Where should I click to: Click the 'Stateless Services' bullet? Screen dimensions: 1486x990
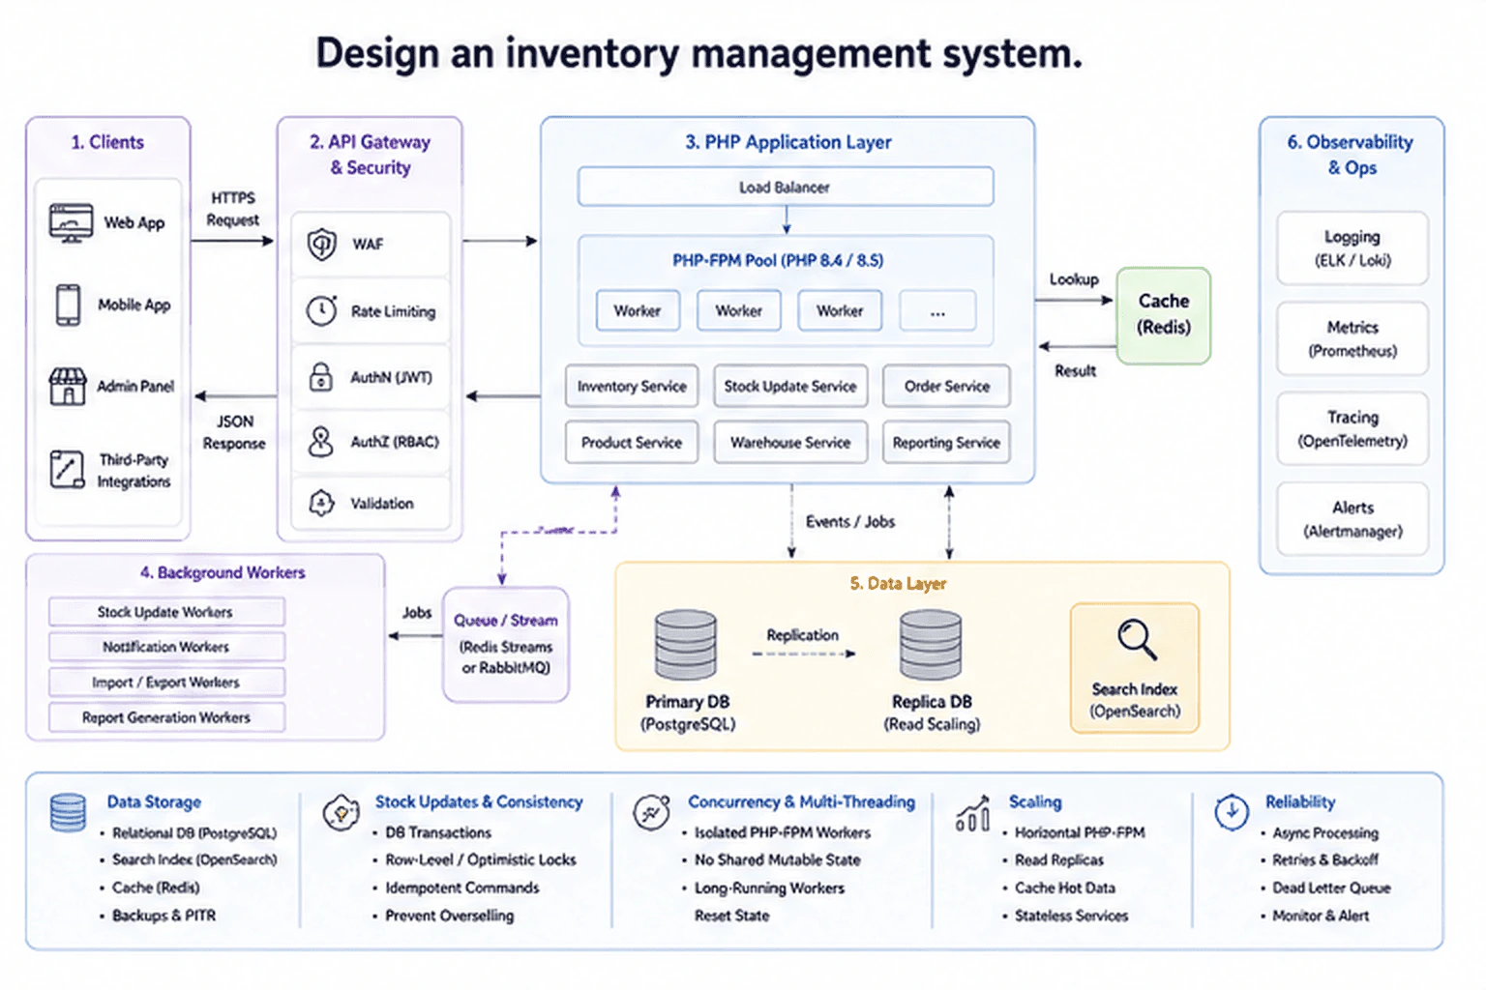(1071, 915)
